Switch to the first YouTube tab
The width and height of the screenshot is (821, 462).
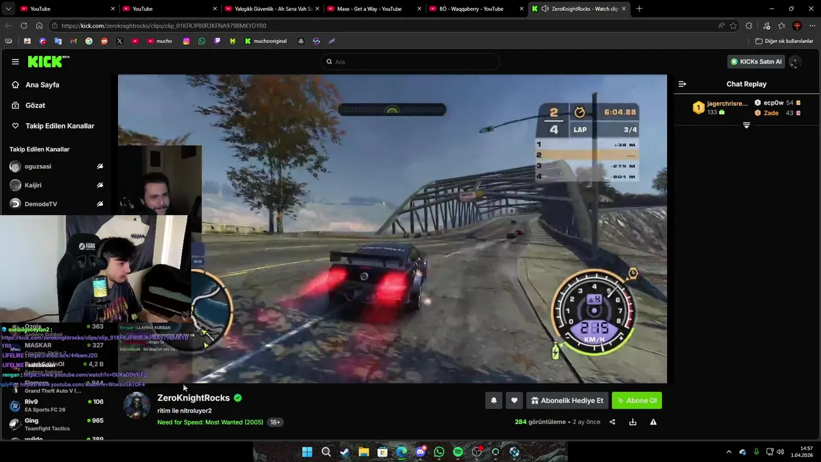click(67, 8)
